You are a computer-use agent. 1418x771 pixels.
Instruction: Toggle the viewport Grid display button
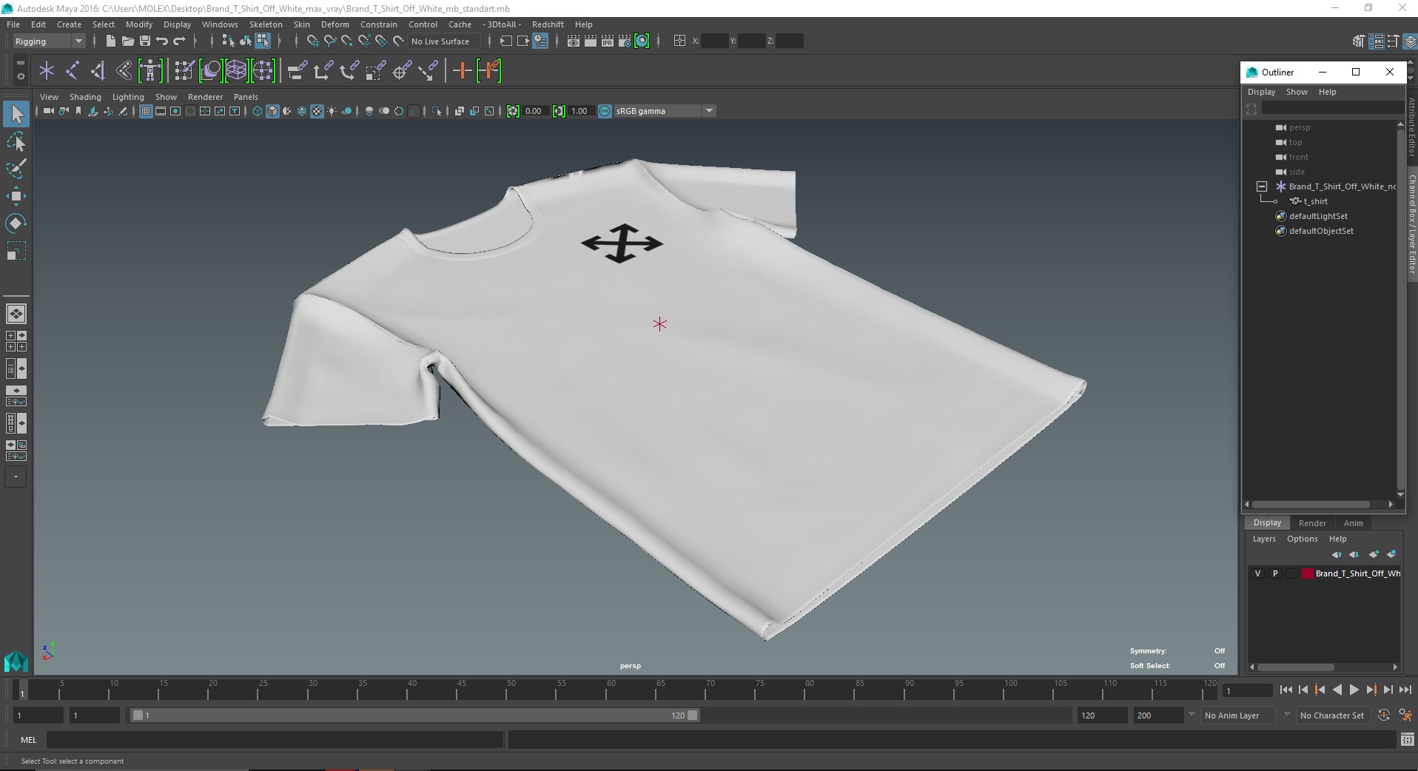tap(146, 111)
